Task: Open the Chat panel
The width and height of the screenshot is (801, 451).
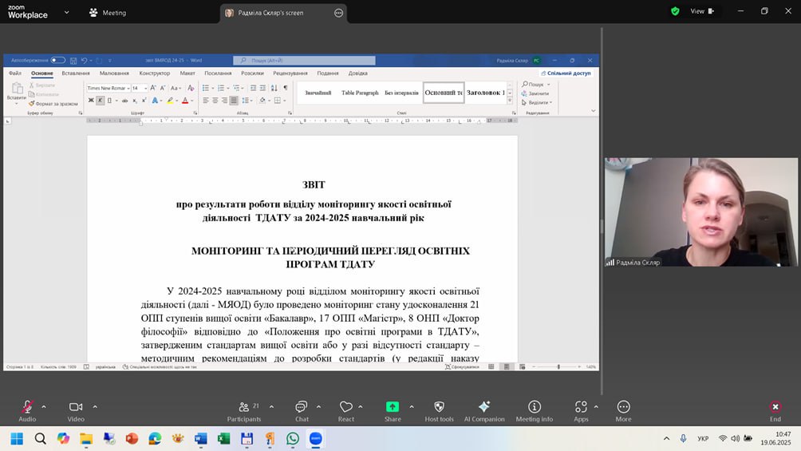Action: (x=302, y=407)
